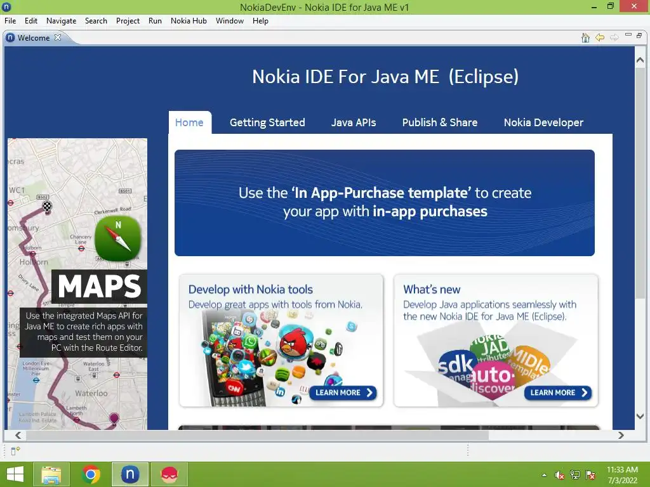The height and width of the screenshot is (487, 650).
Task: Click Learn More under Develop with Nokia tools
Action: 343,393
